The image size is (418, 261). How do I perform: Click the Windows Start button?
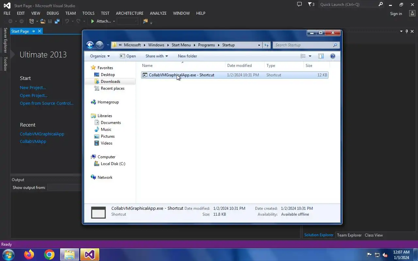tap(8, 254)
